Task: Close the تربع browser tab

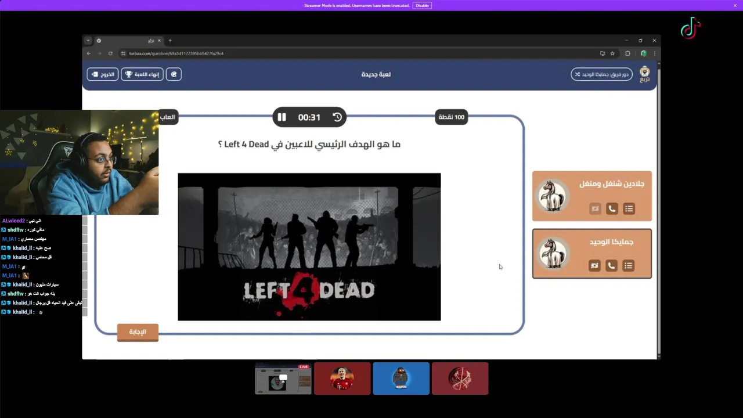Action: pos(159,41)
